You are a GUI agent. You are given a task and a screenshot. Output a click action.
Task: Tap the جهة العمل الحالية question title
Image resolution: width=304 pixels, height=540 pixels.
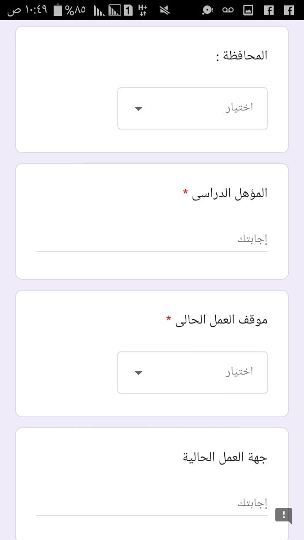click(x=225, y=457)
